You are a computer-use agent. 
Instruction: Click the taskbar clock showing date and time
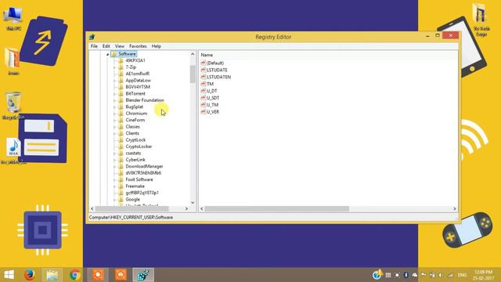click(x=484, y=275)
